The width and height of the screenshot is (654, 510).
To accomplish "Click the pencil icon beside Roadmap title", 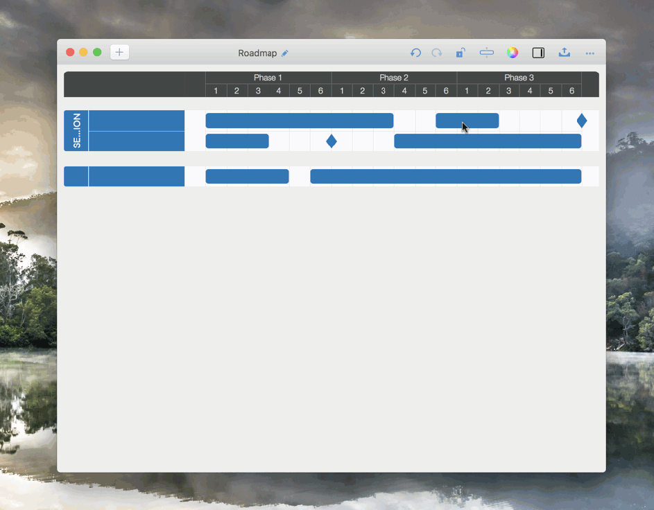I will point(285,53).
